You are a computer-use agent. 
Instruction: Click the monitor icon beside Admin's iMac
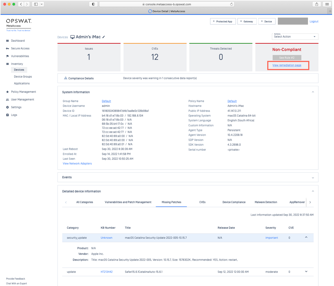(x=72, y=37)
